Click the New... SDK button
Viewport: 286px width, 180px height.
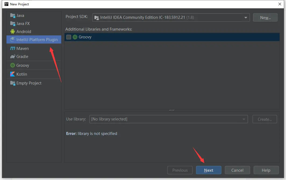265,17
